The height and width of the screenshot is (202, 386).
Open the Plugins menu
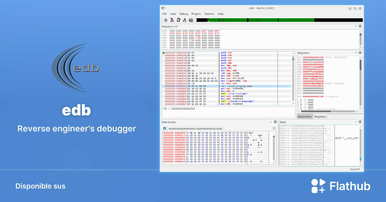tap(196, 14)
